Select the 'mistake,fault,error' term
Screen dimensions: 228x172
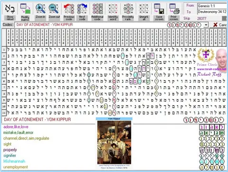pos(19,133)
